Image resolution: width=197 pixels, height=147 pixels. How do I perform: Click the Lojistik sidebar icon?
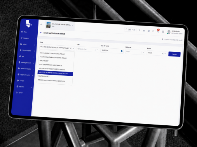pos(21,44)
